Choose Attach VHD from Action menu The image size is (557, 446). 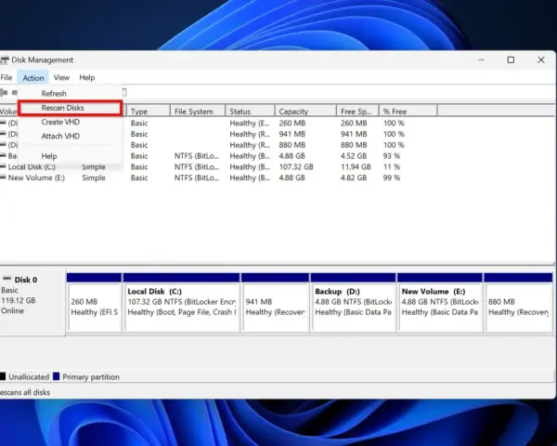(x=70, y=137)
